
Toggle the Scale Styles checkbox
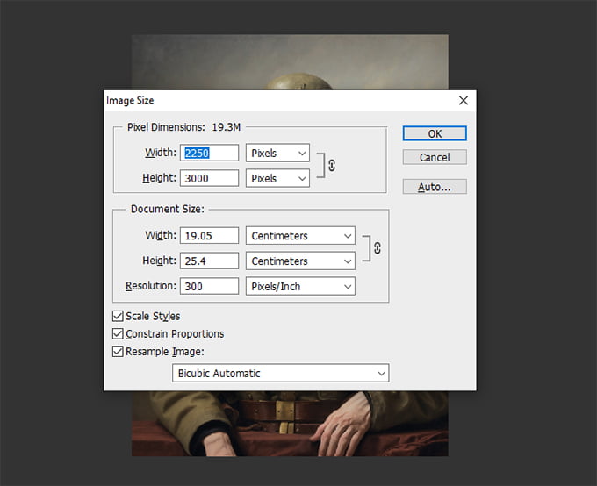coord(118,316)
